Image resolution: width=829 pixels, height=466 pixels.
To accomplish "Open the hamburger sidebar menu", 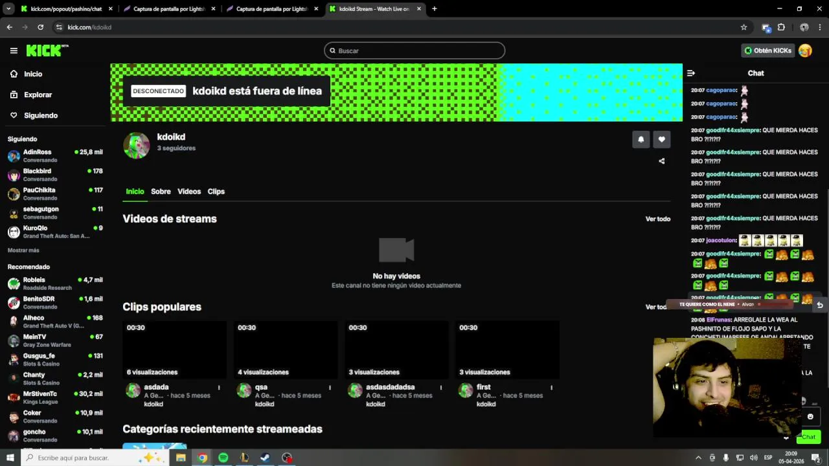I will [x=14, y=50].
